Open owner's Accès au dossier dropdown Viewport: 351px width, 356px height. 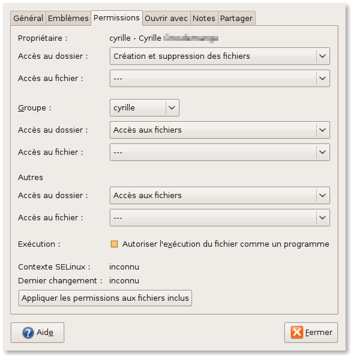(x=220, y=56)
